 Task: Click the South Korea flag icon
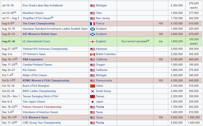tap(92, 91)
